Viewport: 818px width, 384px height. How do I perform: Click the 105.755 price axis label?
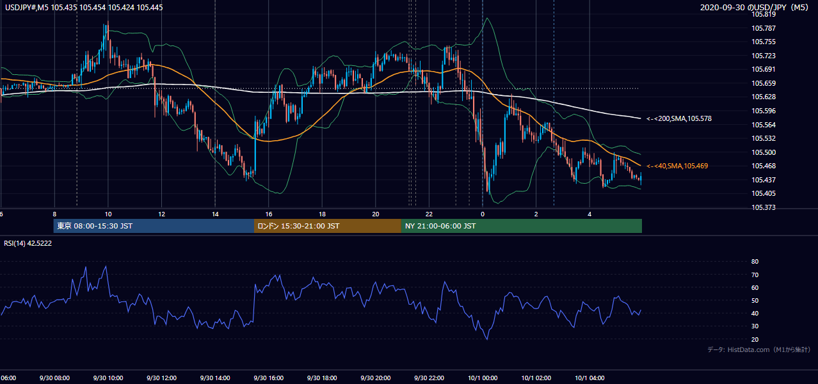point(764,42)
